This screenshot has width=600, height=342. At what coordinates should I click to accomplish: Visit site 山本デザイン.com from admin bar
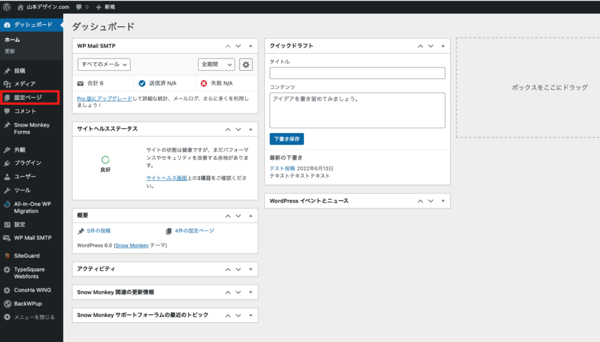43,7
